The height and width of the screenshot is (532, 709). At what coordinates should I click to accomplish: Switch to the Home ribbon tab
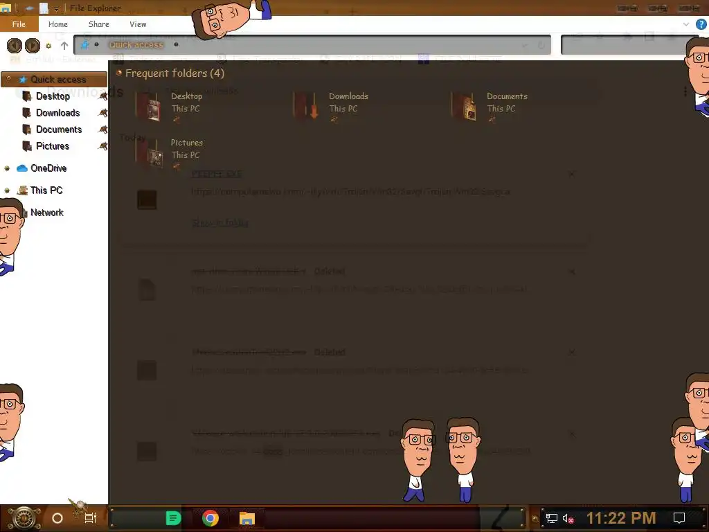[58, 24]
